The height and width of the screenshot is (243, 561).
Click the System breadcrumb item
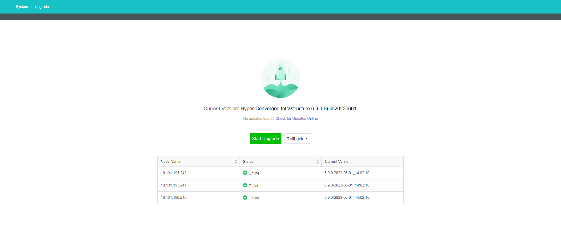(22, 7)
